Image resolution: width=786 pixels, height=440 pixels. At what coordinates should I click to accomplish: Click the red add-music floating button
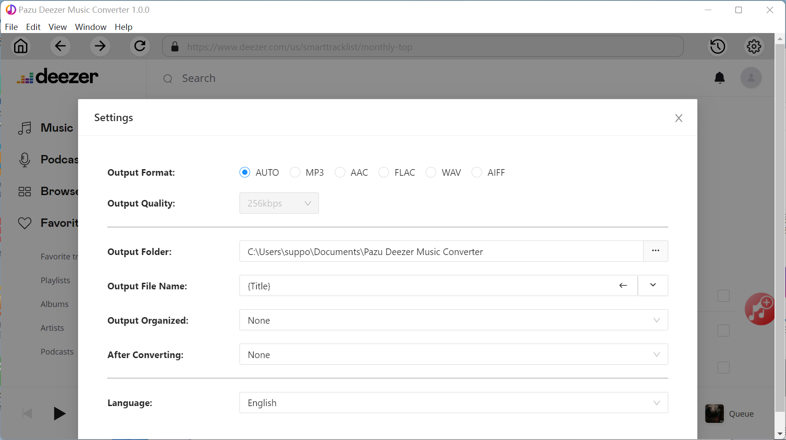760,309
